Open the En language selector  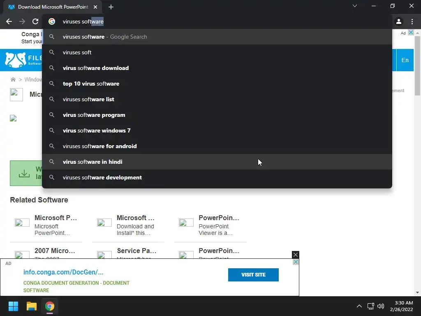[x=405, y=60]
